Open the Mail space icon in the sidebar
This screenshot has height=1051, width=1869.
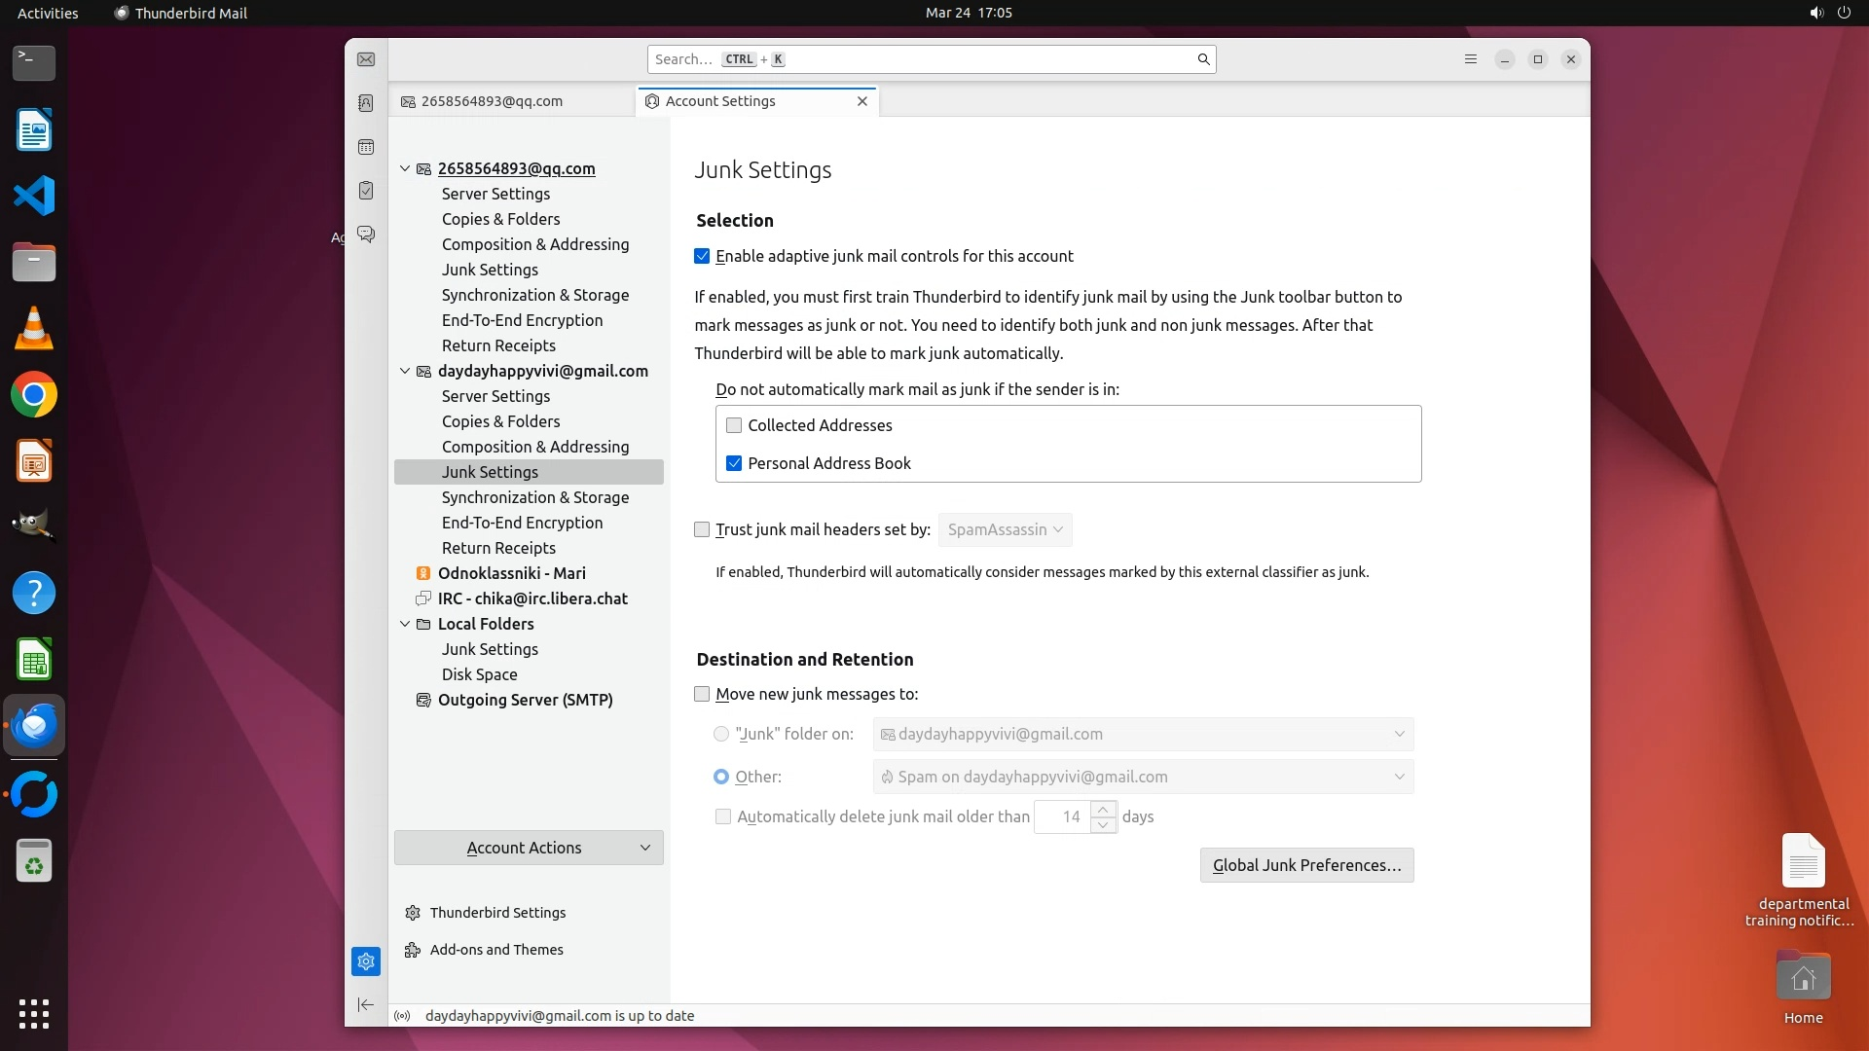(x=366, y=59)
